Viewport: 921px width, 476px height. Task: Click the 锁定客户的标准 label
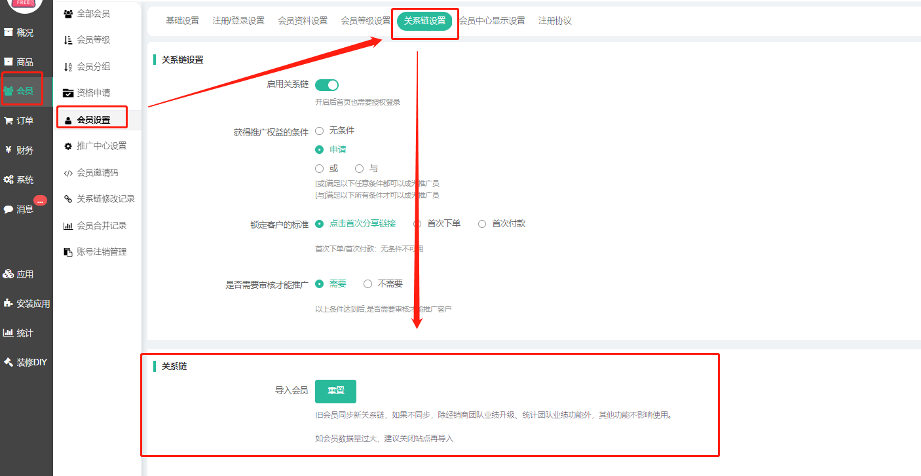pos(279,225)
